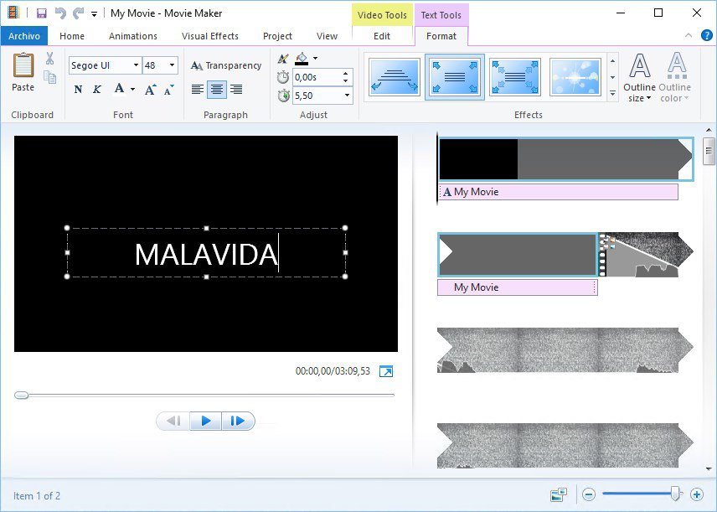Click the pop-out preview arrow near the timecode
Screen dimensions: 717x512
386,371
